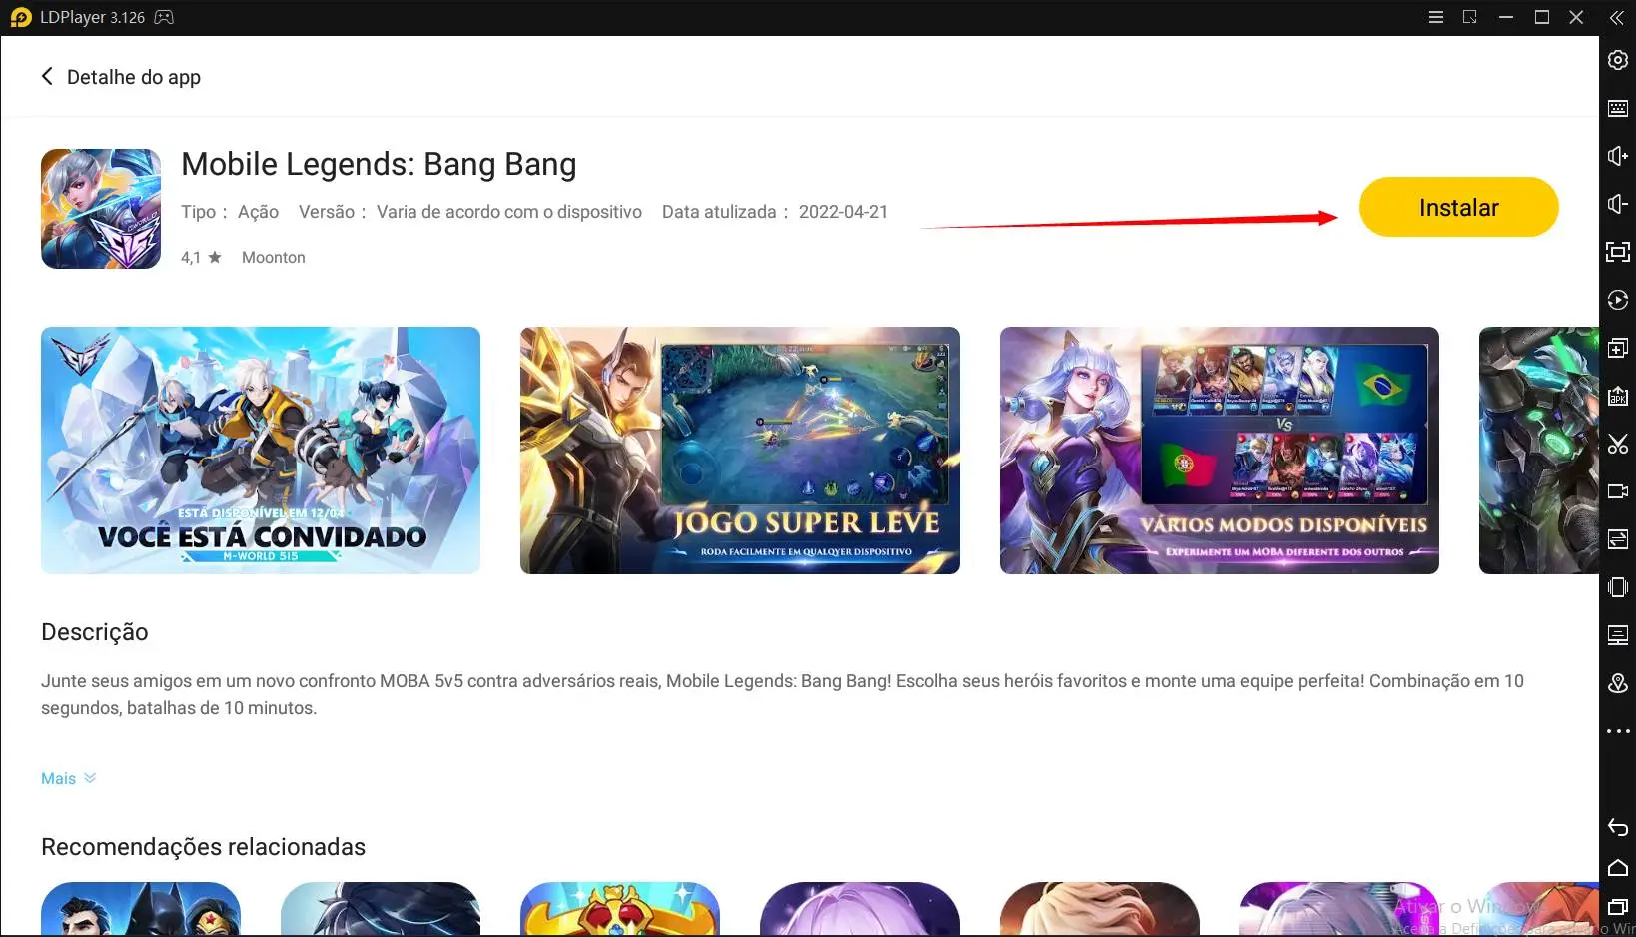Start the video recorder icon
The width and height of the screenshot is (1636, 937).
coord(1618,491)
